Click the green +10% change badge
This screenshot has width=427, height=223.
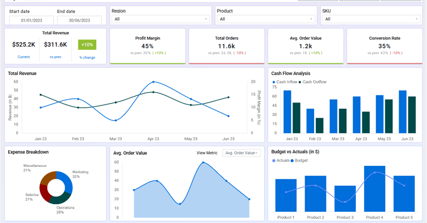pos(87,44)
